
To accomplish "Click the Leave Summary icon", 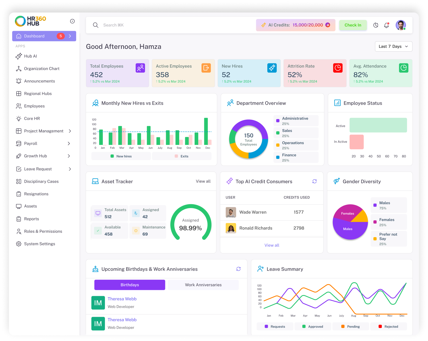I will point(260,269).
